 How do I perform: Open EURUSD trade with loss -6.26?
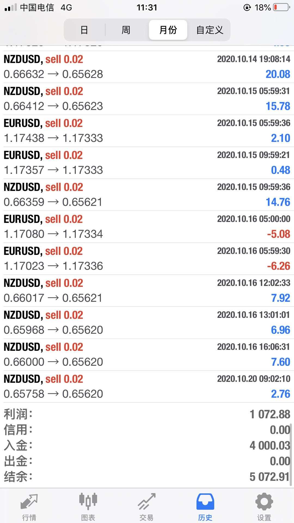click(147, 259)
